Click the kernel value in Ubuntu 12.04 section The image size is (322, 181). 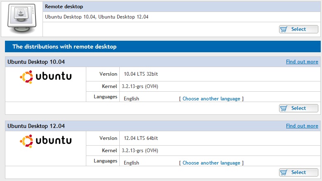140,151
